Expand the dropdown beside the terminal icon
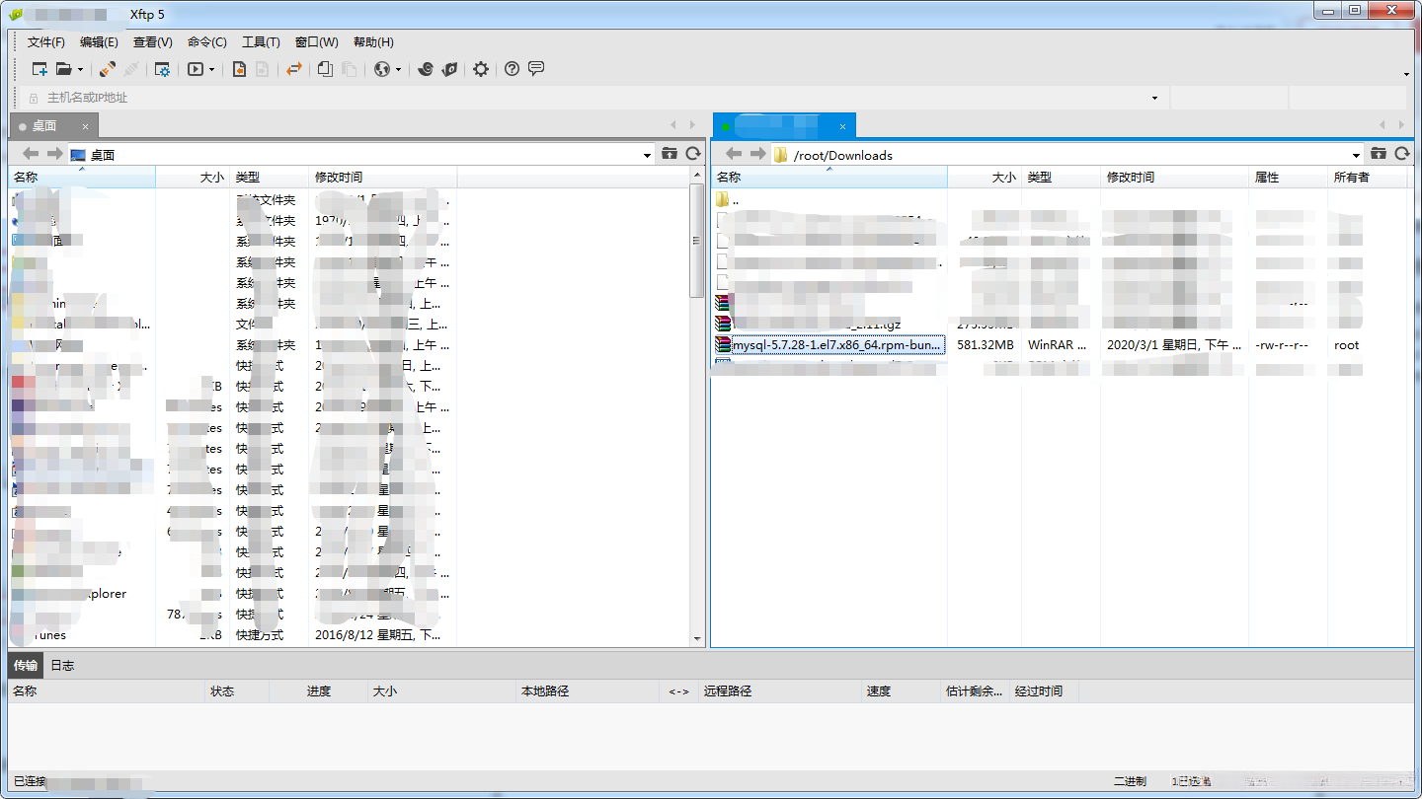1422x799 pixels. (211, 70)
